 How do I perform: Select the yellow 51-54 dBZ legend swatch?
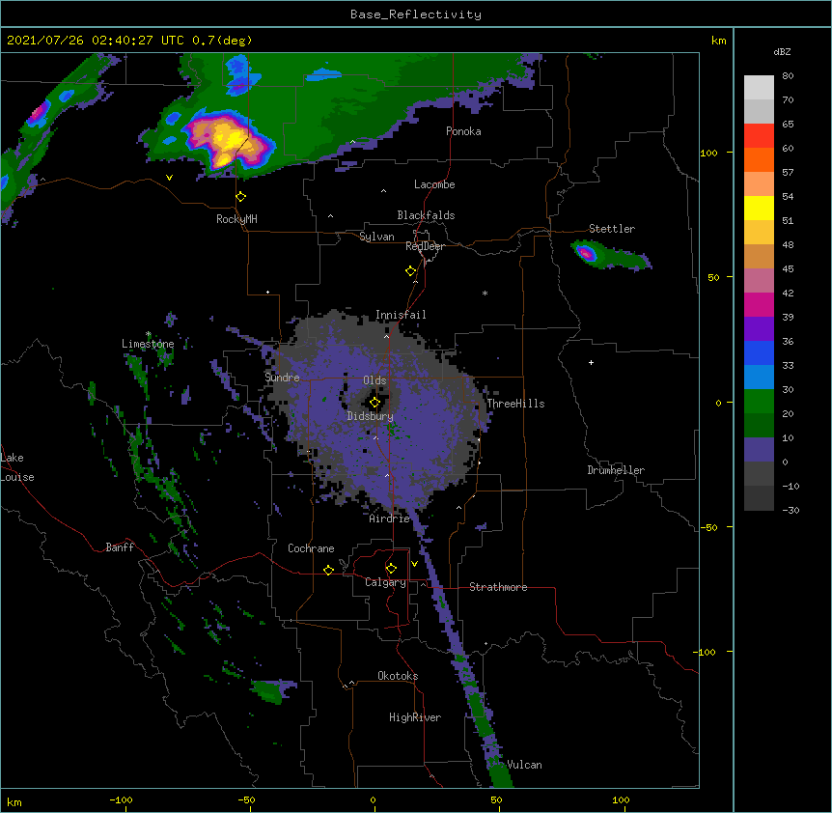[759, 208]
